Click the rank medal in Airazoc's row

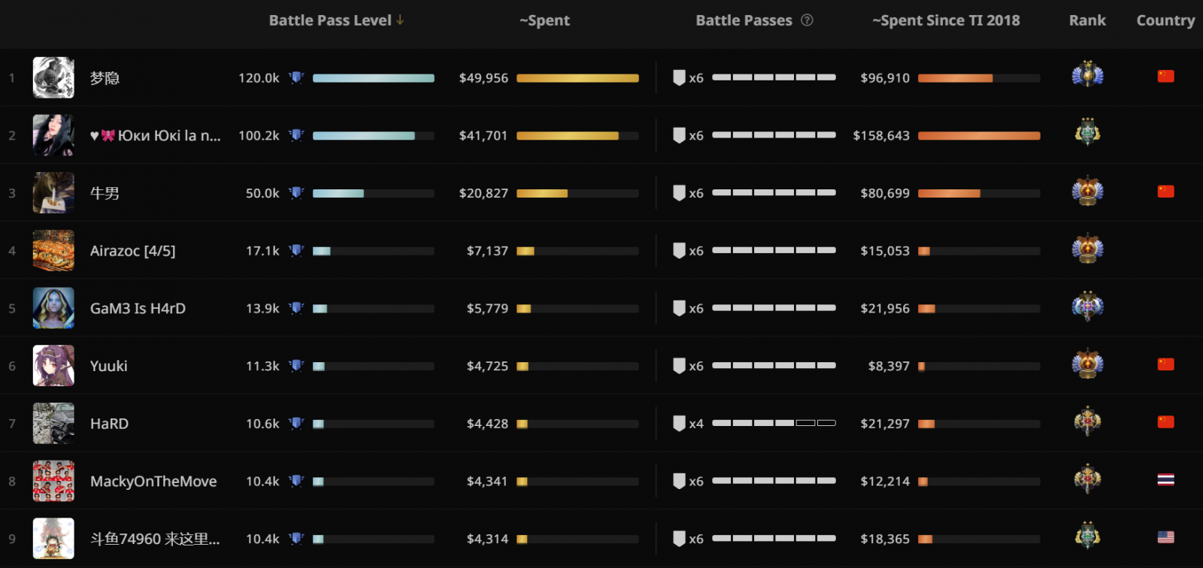pos(1087,249)
